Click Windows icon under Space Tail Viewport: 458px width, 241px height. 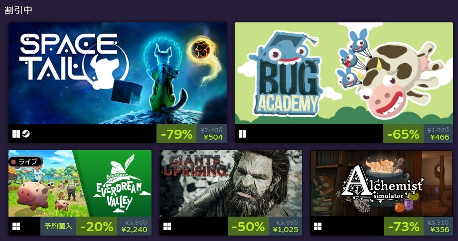[x=16, y=134]
